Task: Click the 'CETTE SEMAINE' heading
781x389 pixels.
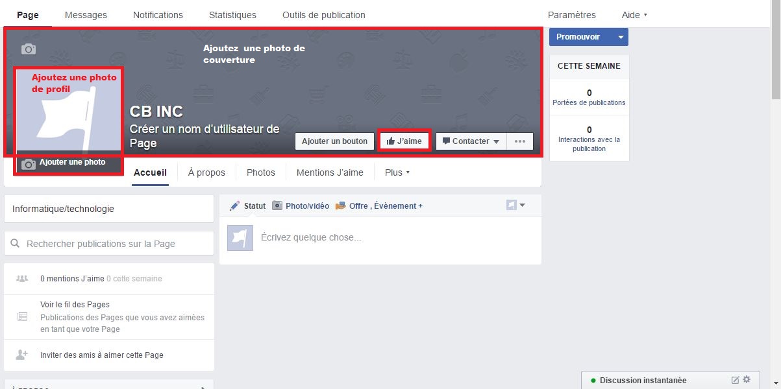Action: click(589, 66)
